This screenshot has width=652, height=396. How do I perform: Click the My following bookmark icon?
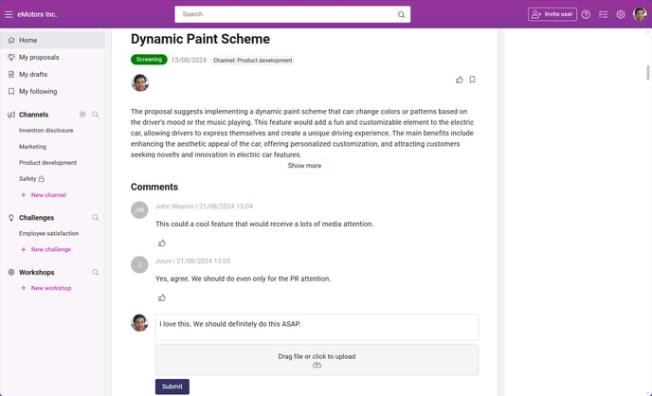[11, 91]
